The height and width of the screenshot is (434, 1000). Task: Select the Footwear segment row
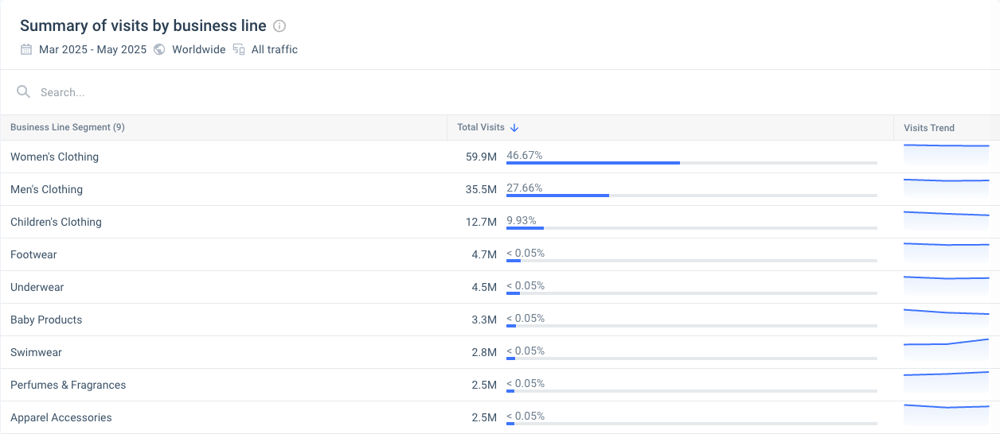[33, 254]
